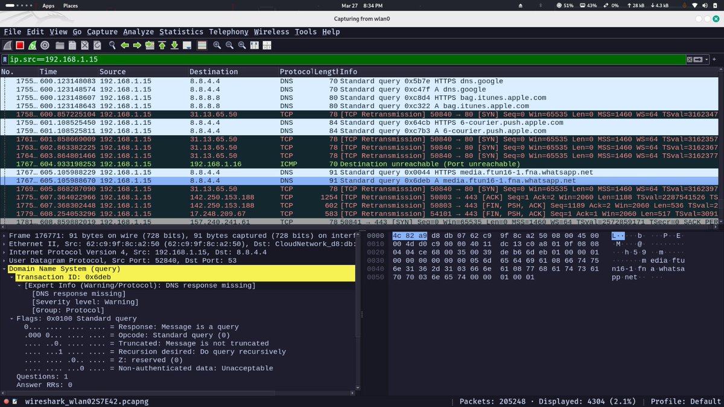Open the Telephony menu
Viewport: 724px width, 407px height.
[229, 31]
